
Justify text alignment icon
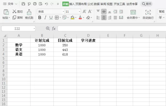pos(115,18)
